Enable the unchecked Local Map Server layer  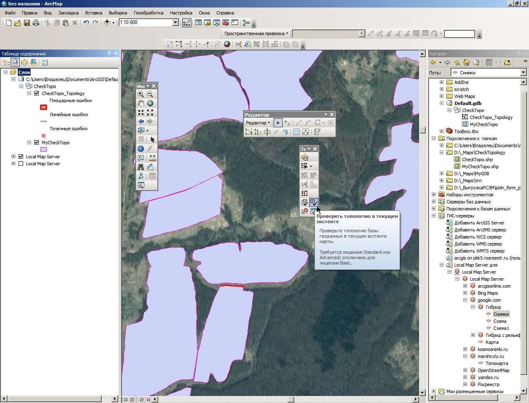tap(21, 164)
